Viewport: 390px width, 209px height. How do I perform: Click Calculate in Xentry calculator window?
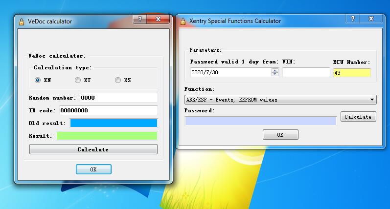point(358,117)
